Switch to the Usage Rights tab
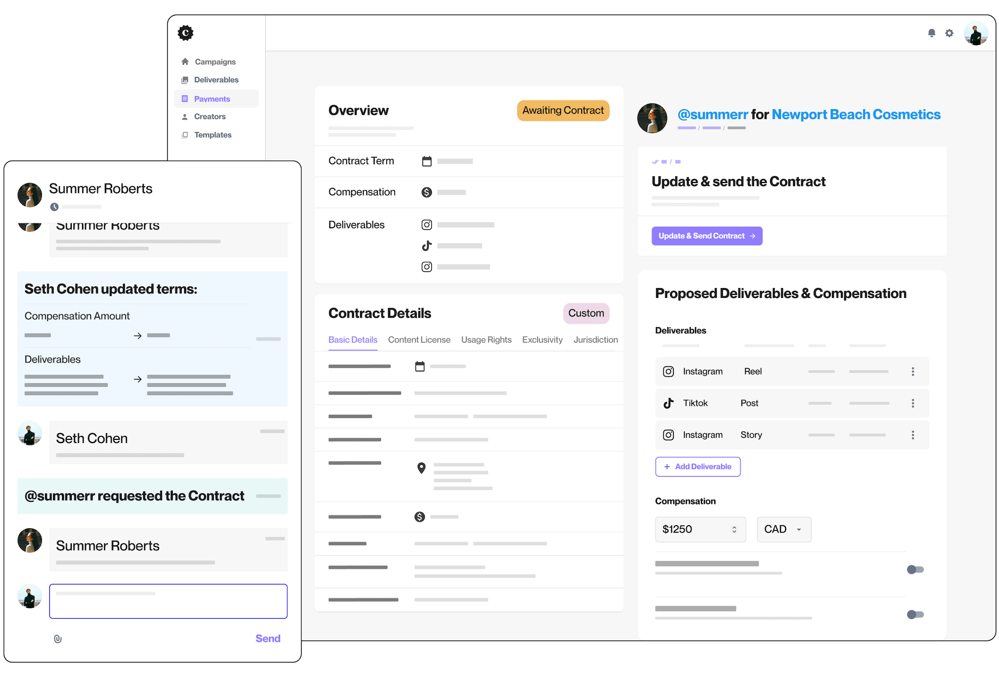The image size is (999, 678). (x=486, y=339)
